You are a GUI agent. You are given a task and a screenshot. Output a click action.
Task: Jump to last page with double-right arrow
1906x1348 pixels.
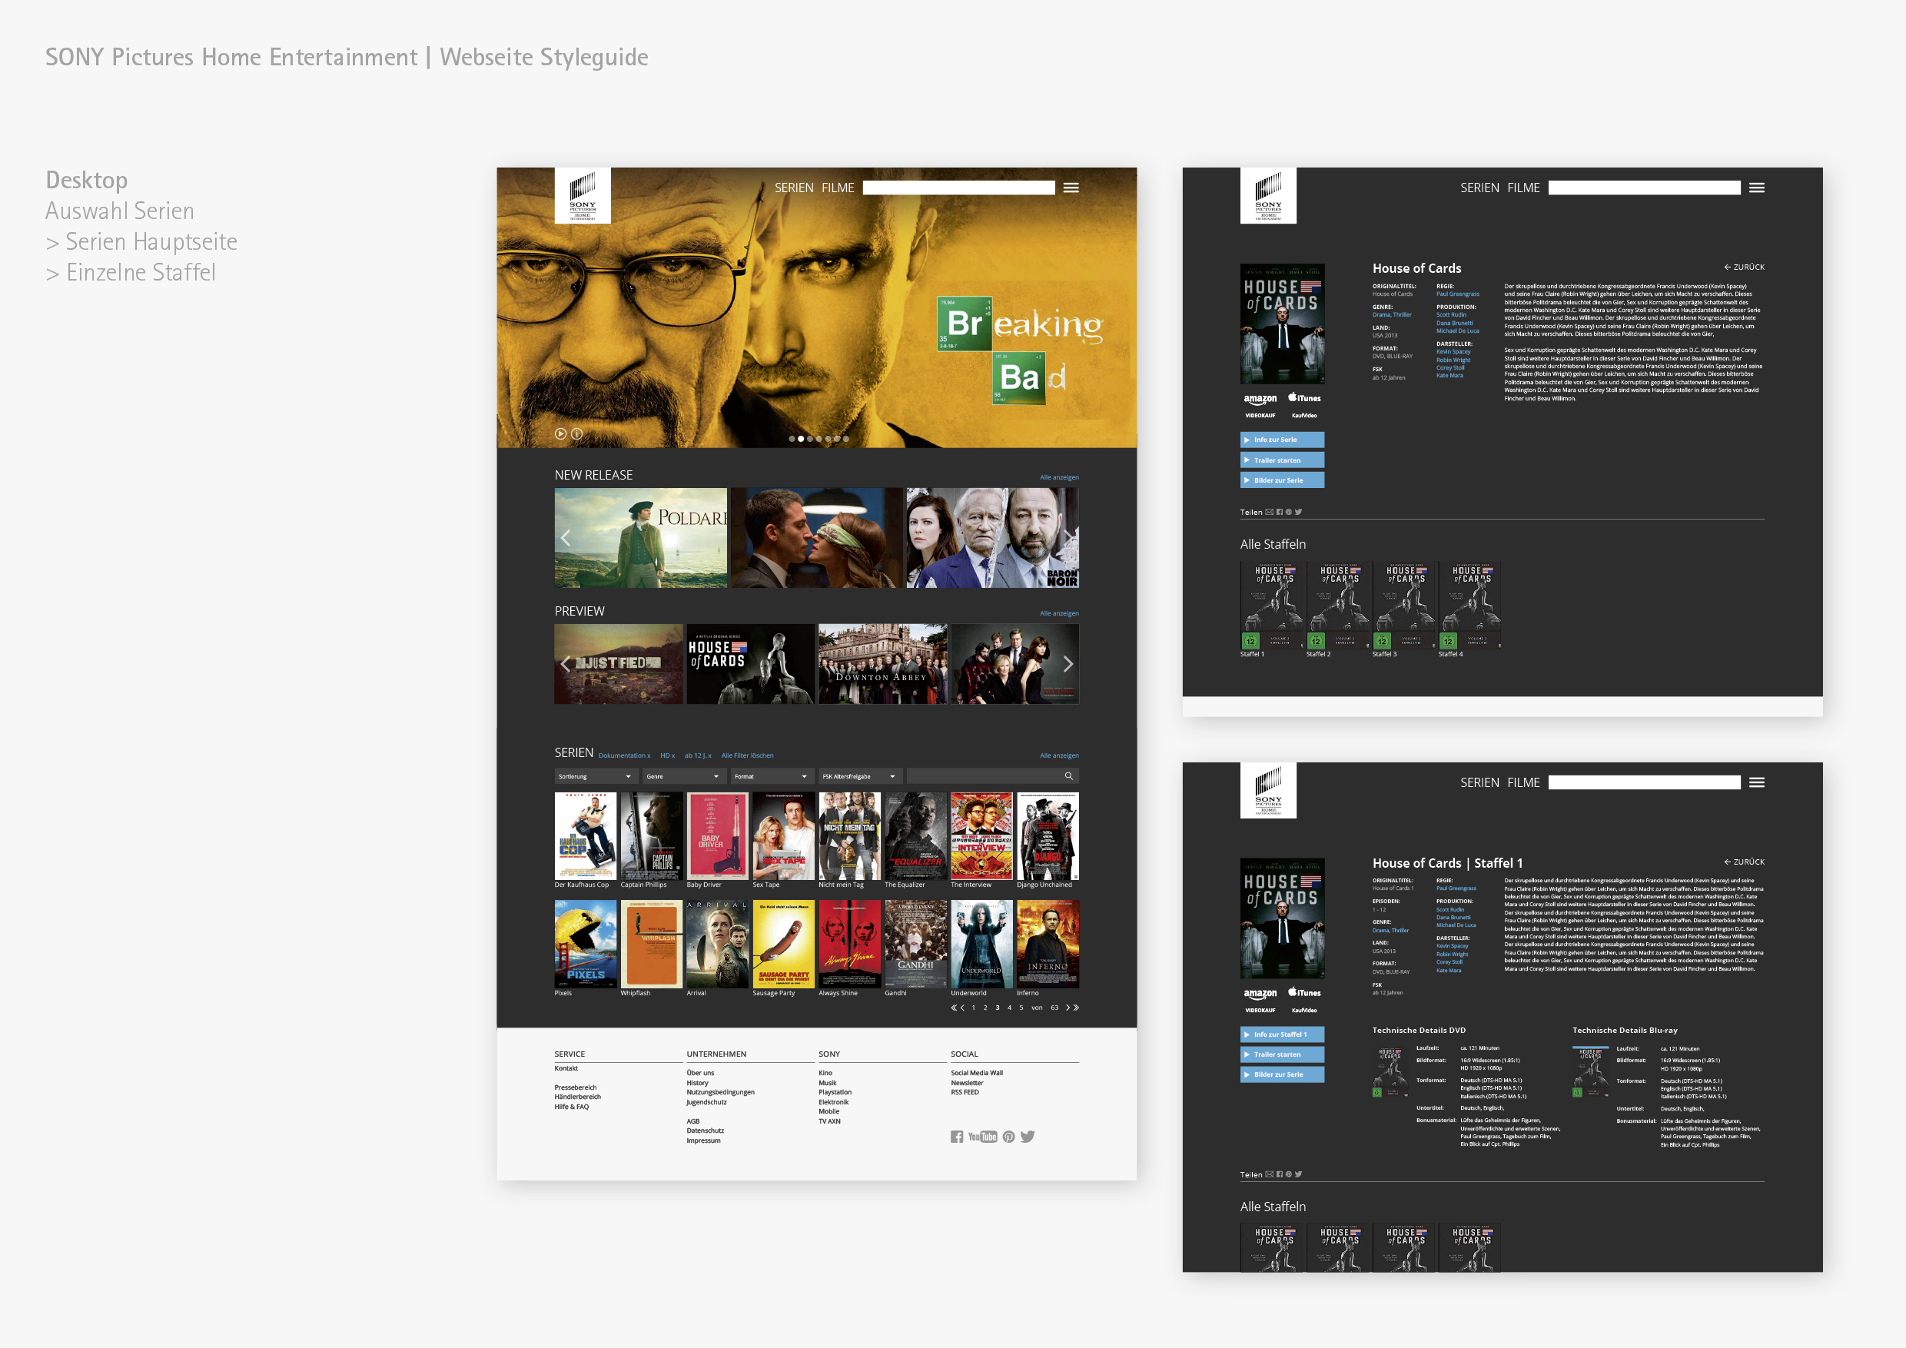(x=1076, y=1008)
